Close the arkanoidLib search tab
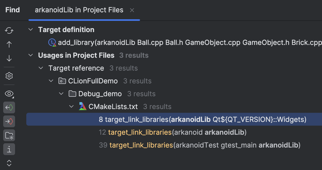Image resolution: width=322 pixels, height=170 pixels. 132,10
